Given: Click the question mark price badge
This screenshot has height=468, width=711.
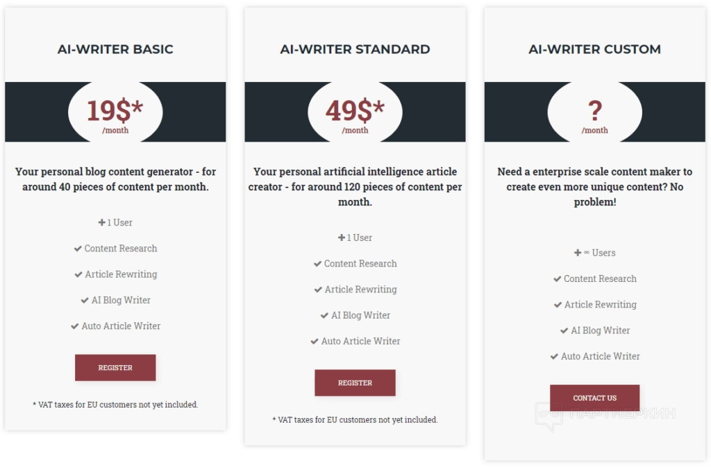Looking at the screenshot, I should 594,112.
